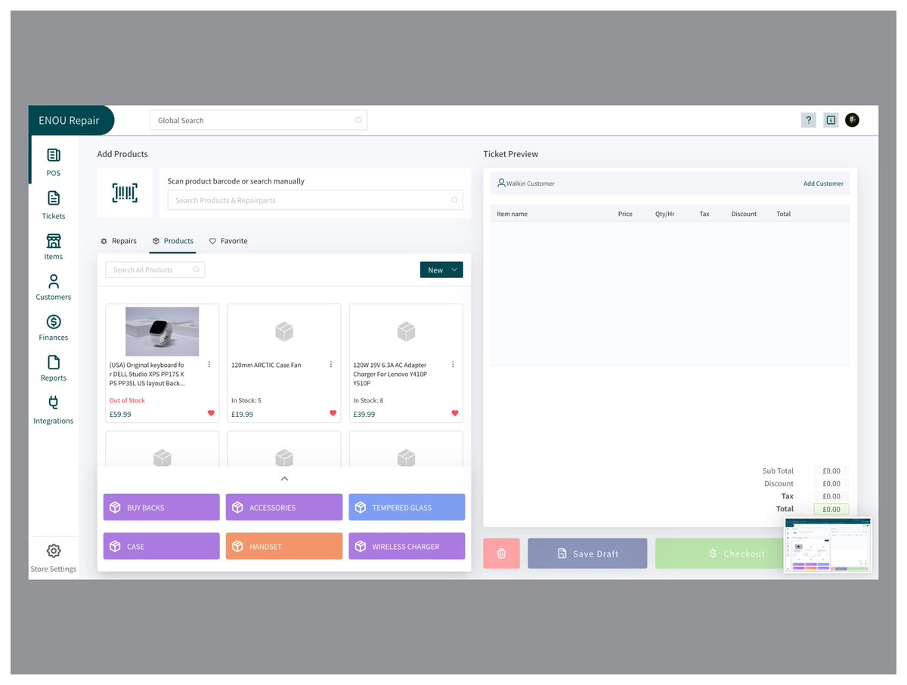Click the 'Sub Total' label
The image size is (907, 685).
click(778, 471)
